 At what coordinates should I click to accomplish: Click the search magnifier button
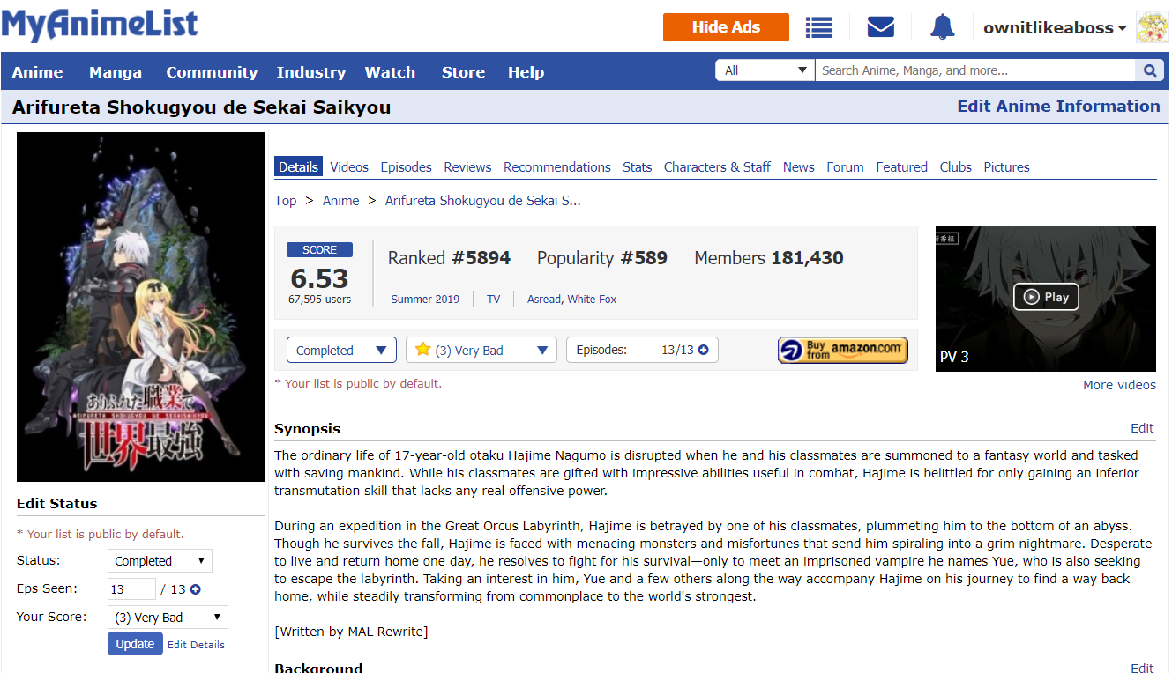click(1149, 70)
